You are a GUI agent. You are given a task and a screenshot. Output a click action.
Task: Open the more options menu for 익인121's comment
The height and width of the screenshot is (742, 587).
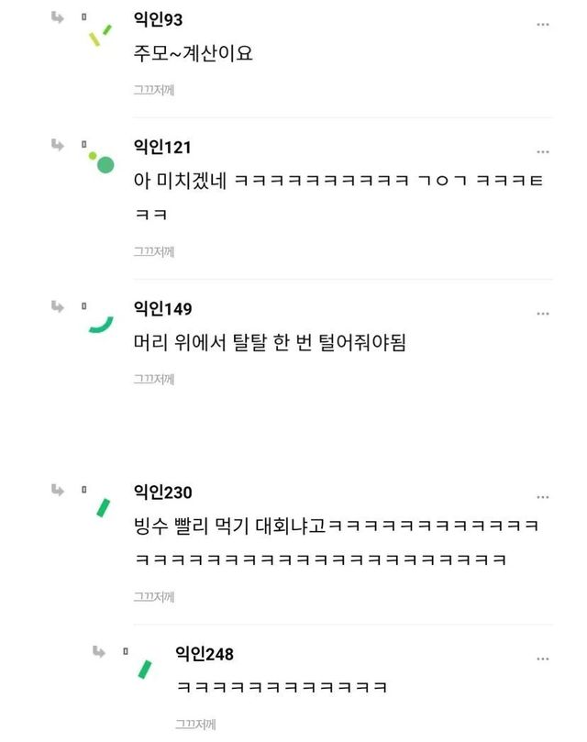pyautogui.click(x=543, y=152)
